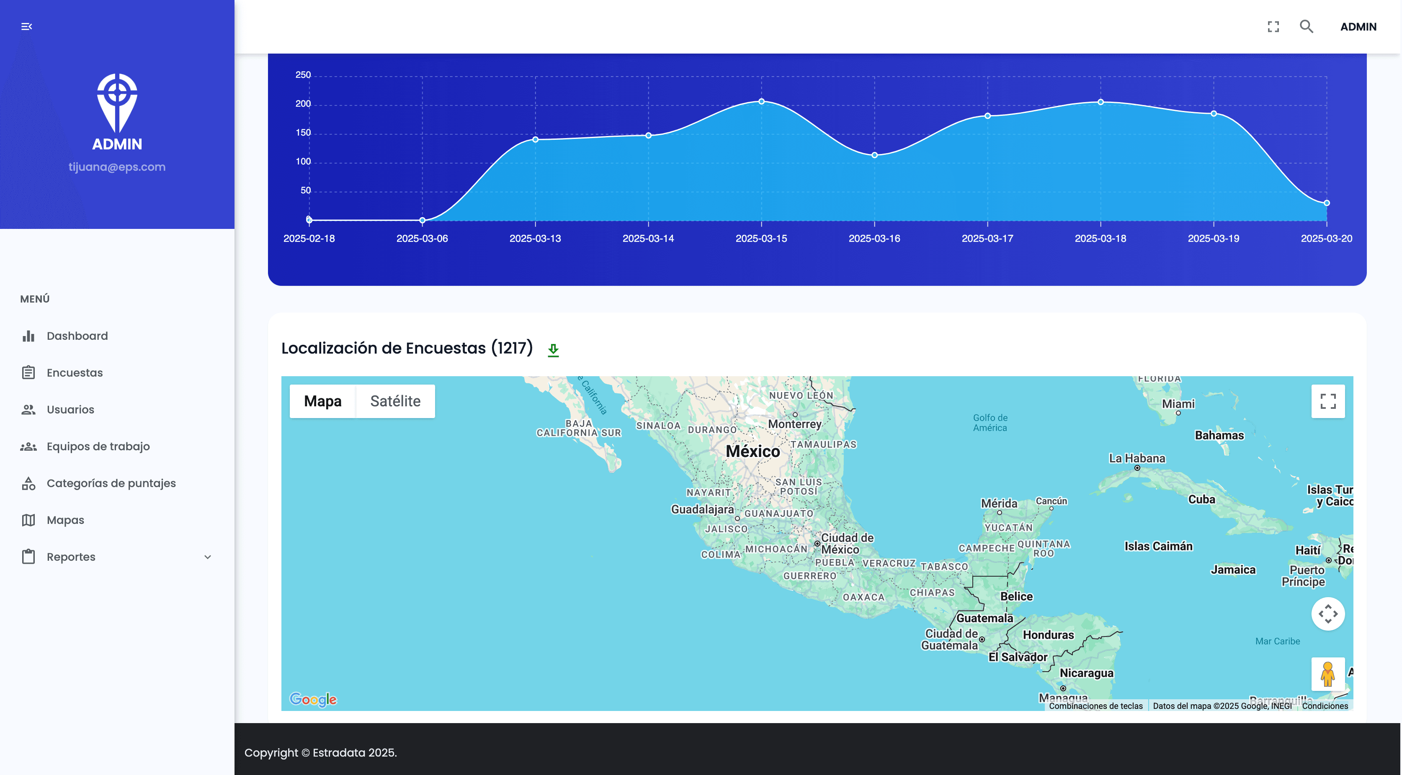The height and width of the screenshot is (775, 1402).
Task: Click the Condiciones link on map
Action: coord(1325,706)
